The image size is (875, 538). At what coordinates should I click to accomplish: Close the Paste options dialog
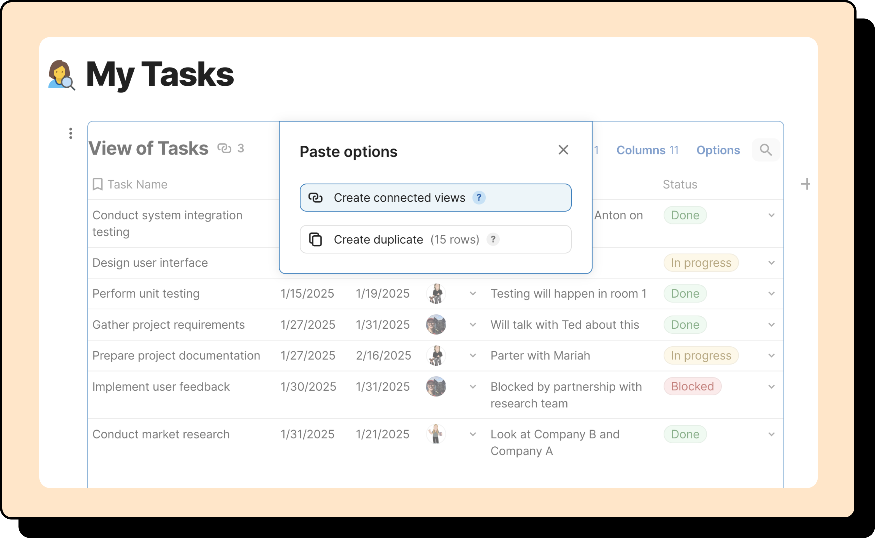[563, 150]
